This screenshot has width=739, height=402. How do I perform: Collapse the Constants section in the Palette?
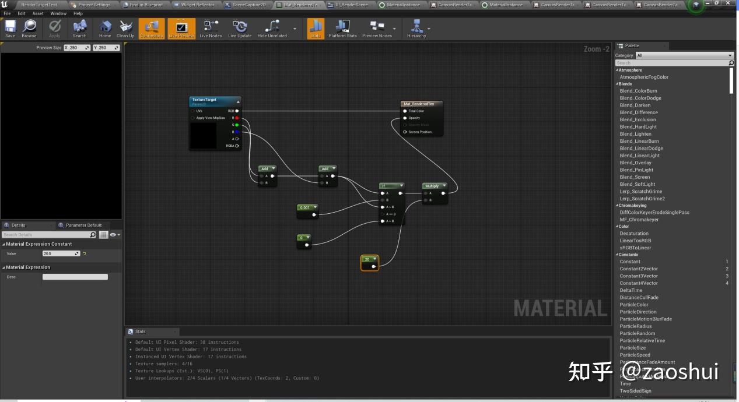(x=617, y=255)
